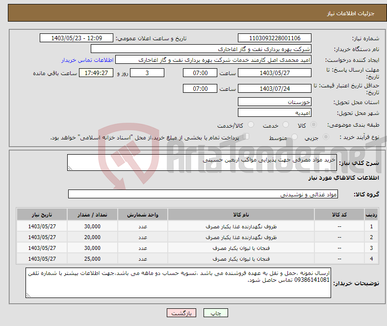Select the خدمت radio button
This screenshot has width=387, height=326.
(x=285, y=125)
